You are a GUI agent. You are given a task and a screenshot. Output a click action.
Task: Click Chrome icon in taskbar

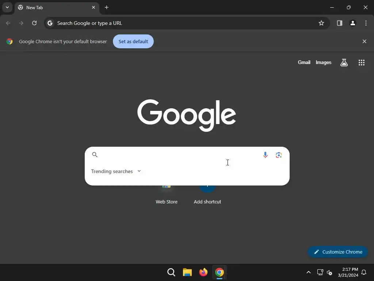point(220,272)
